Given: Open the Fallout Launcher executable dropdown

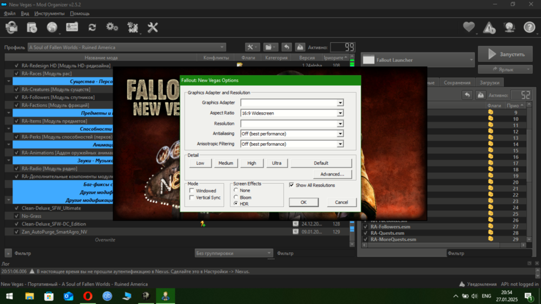Looking at the screenshot, I should point(418,60).
